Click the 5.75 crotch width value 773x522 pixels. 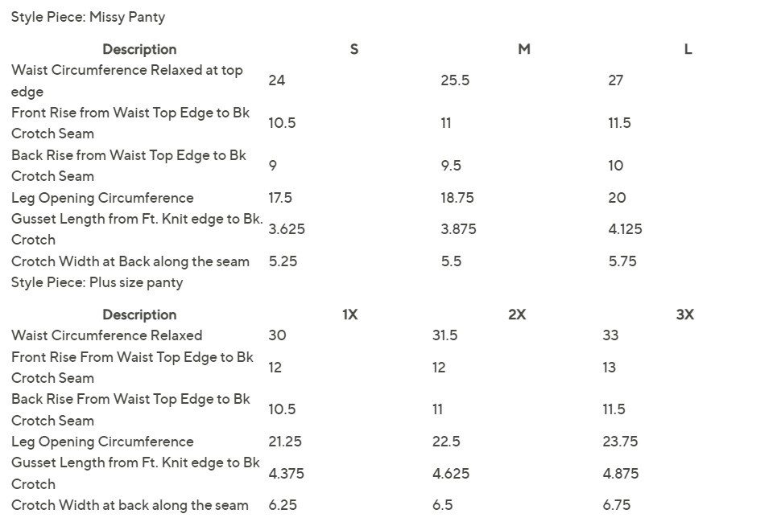tap(622, 261)
